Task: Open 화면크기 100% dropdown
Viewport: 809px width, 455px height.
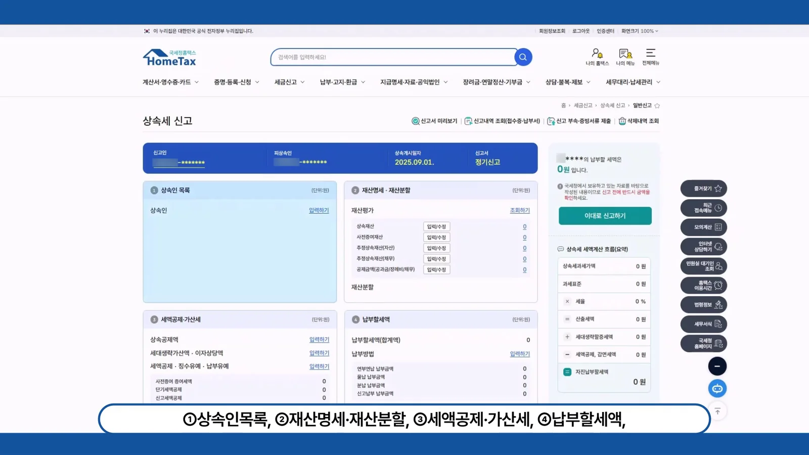Action: point(640,31)
